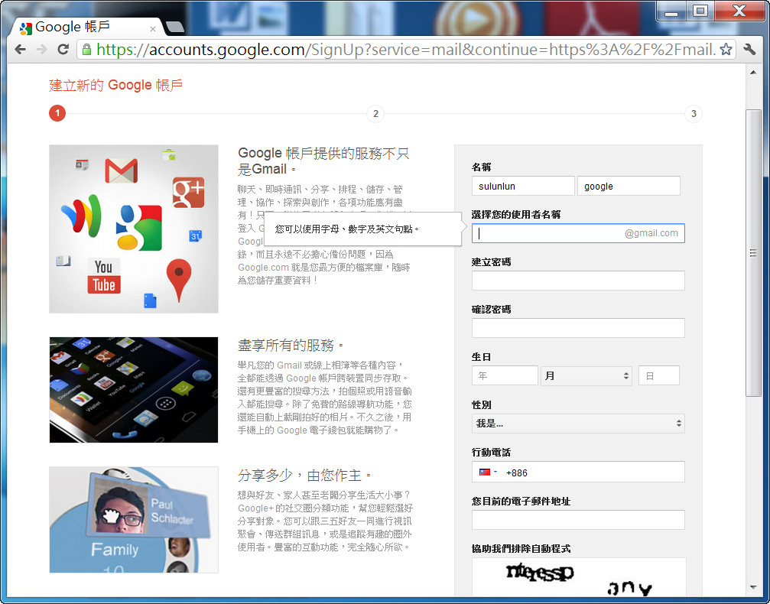
Task: Click the current email address field
Action: 578,520
